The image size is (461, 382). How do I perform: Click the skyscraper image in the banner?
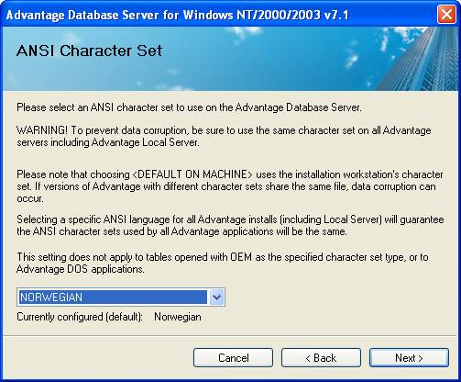coord(422,59)
